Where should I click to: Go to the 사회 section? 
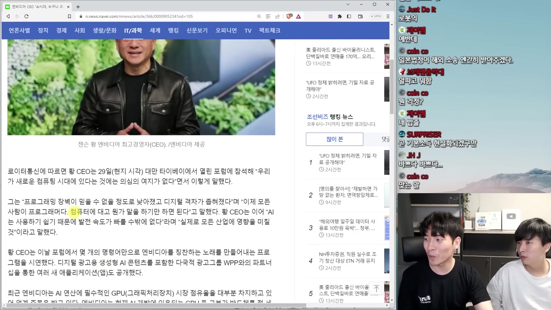[x=80, y=31]
